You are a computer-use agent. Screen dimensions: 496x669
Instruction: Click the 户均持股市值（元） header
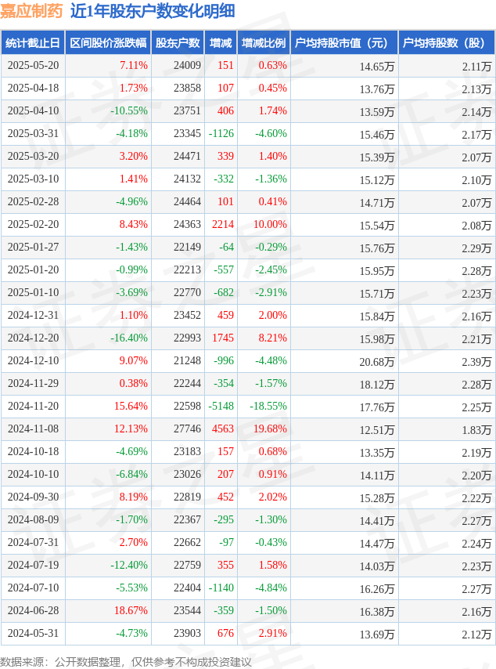coord(344,42)
